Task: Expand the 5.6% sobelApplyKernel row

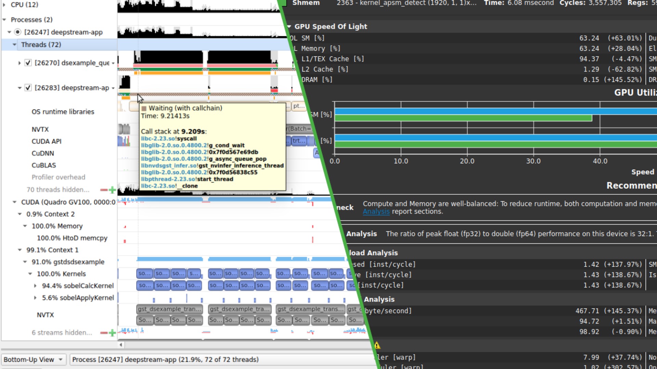Action: coord(35,298)
